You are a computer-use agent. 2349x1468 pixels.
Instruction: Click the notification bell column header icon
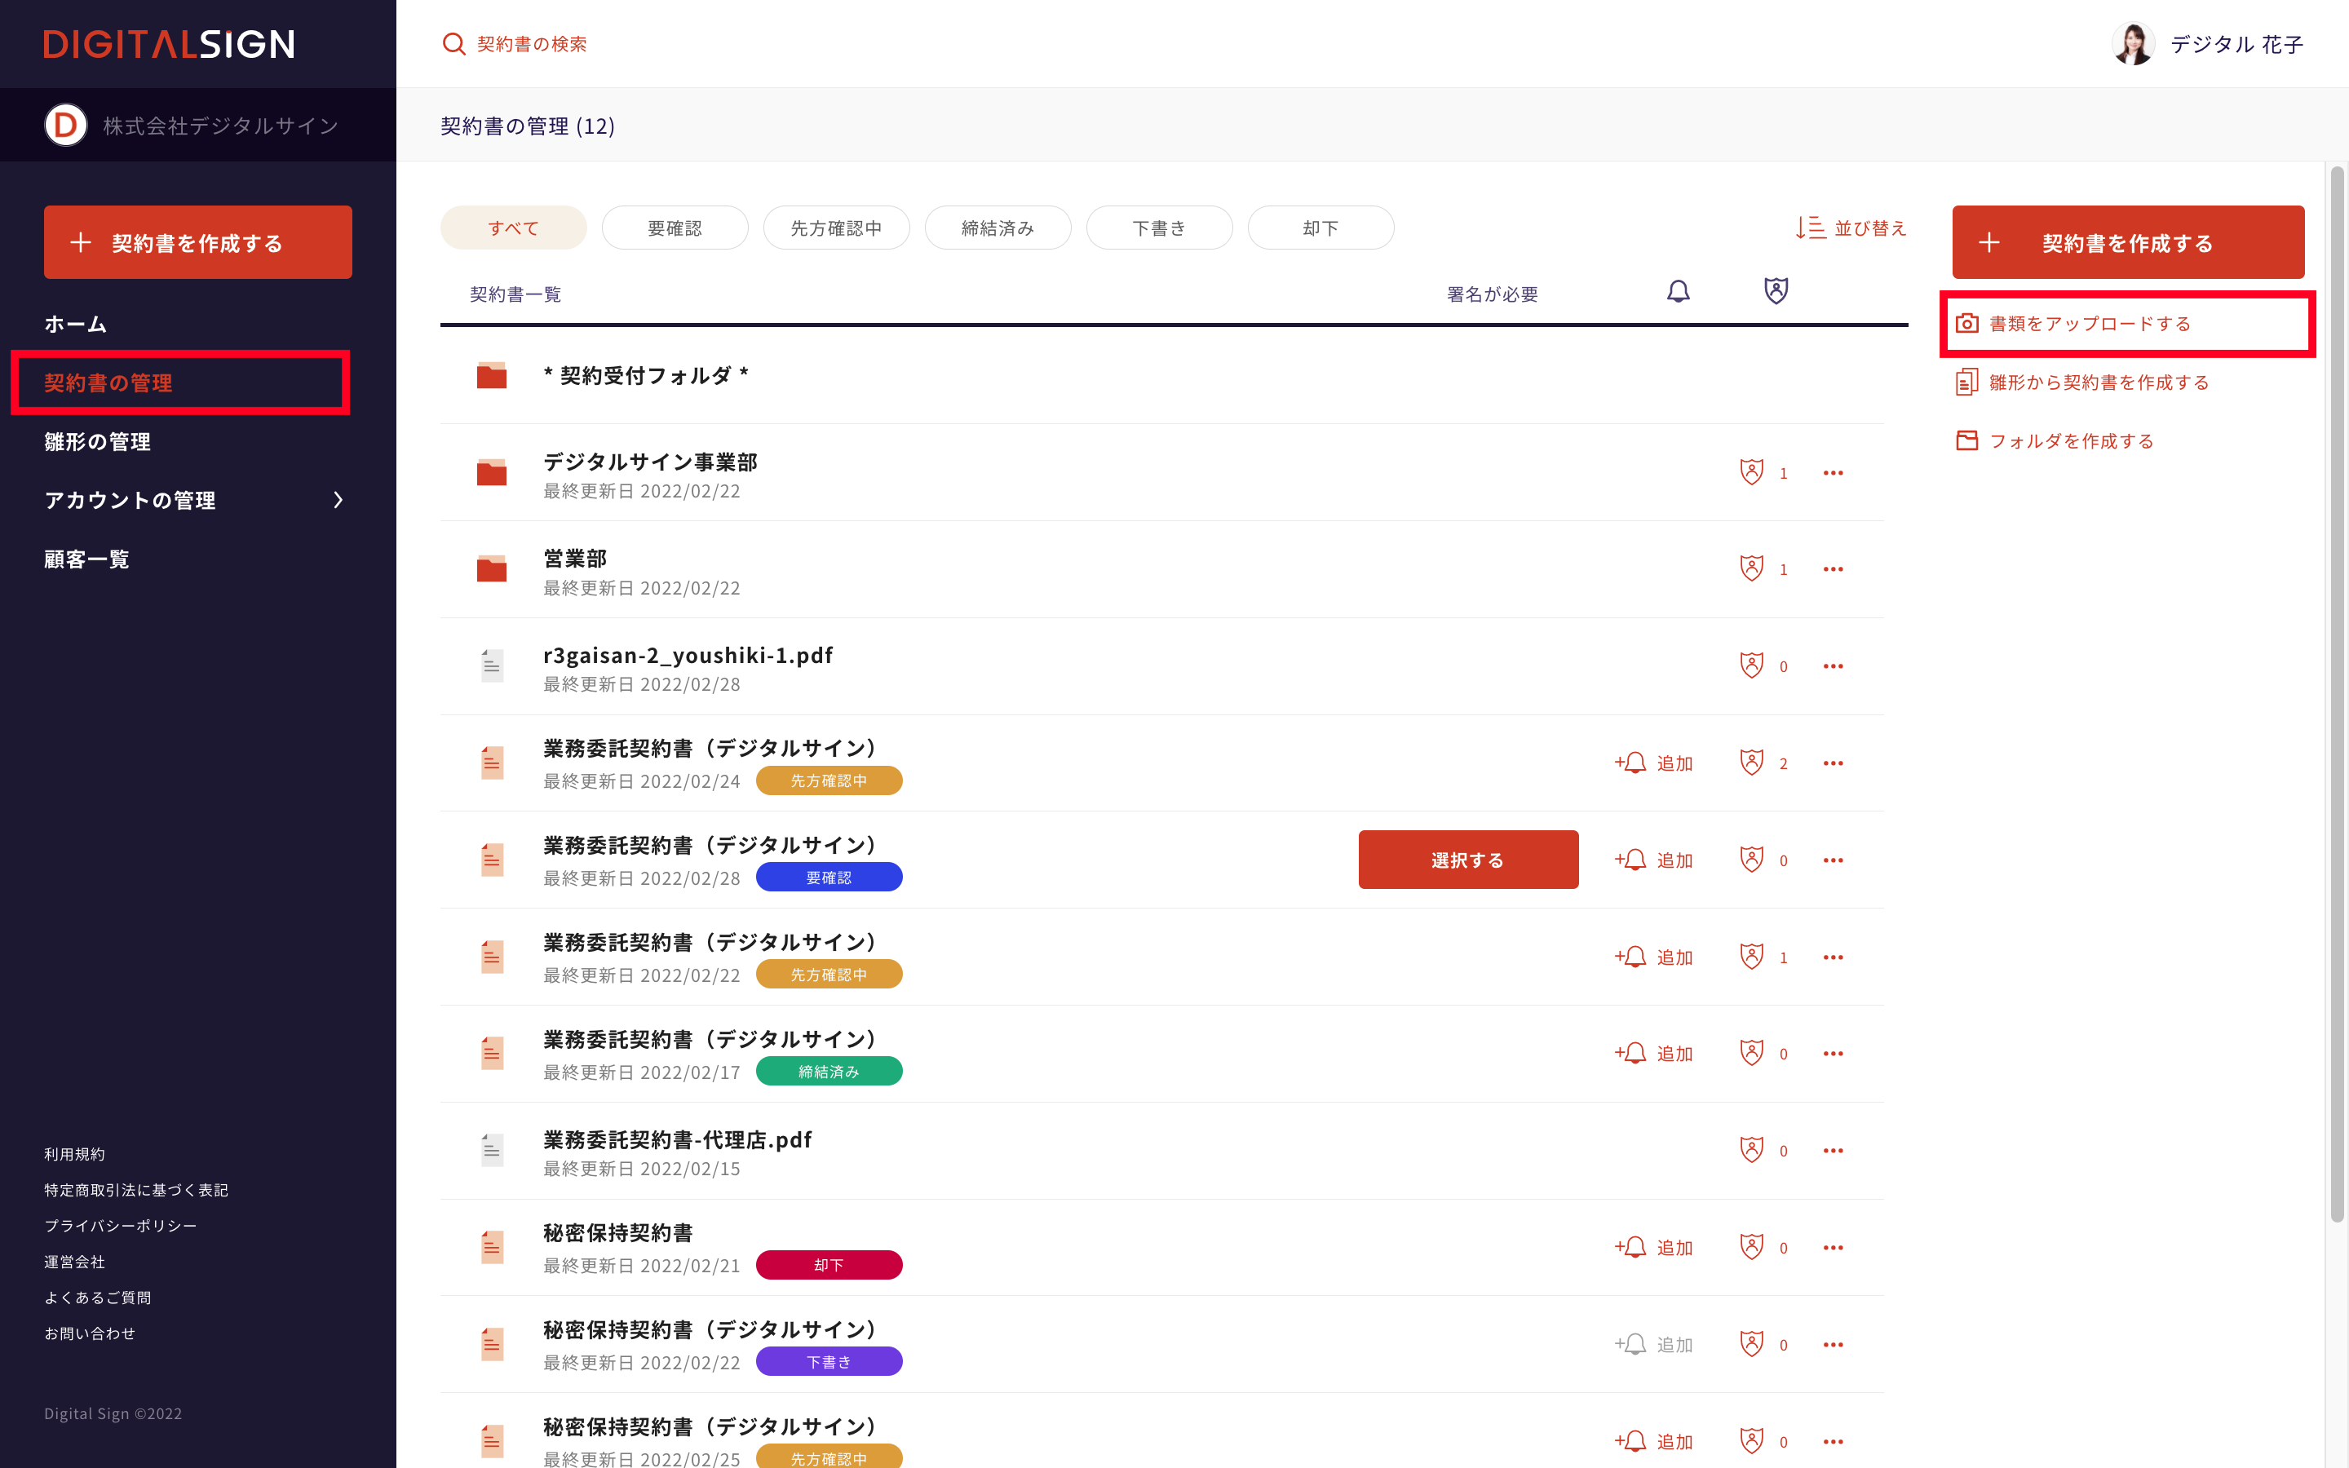point(1679,291)
